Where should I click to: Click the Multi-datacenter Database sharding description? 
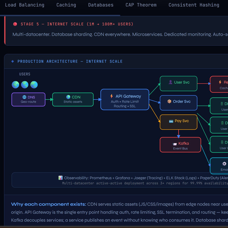coord(120,35)
